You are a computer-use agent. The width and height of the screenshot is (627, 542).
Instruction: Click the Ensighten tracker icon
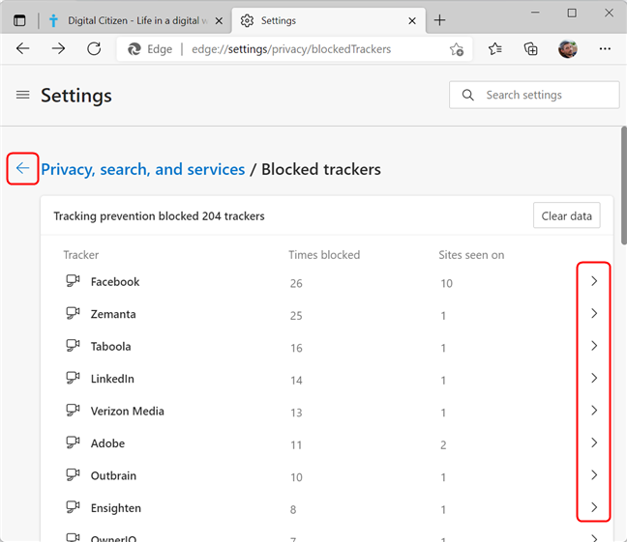73,507
